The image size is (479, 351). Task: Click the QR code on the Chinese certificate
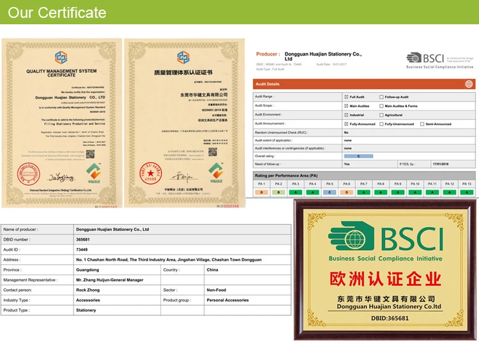click(213, 152)
